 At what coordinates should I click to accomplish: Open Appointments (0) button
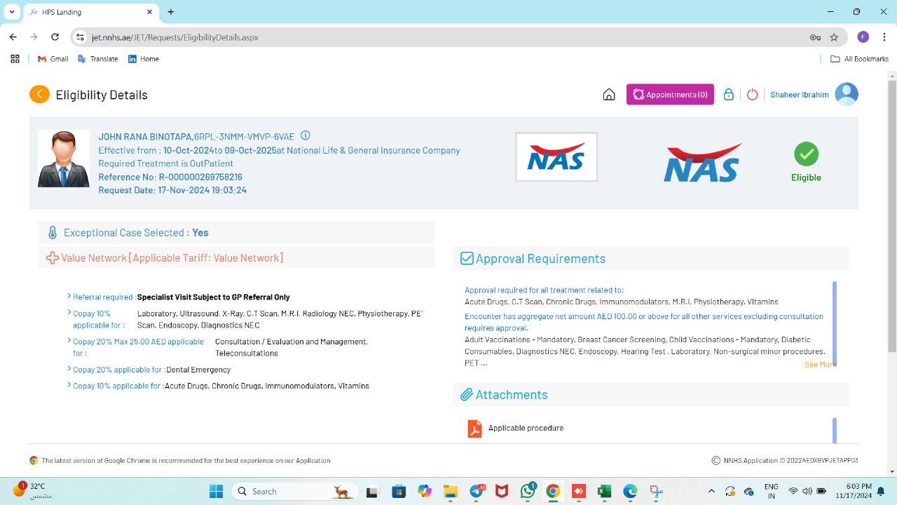tap(670, 95)
